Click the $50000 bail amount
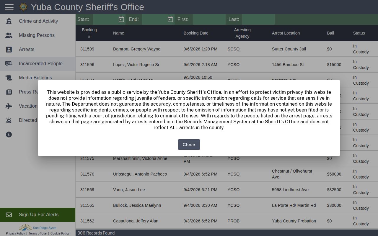Screen dimensions: 378x236 (x=334, y=174)
